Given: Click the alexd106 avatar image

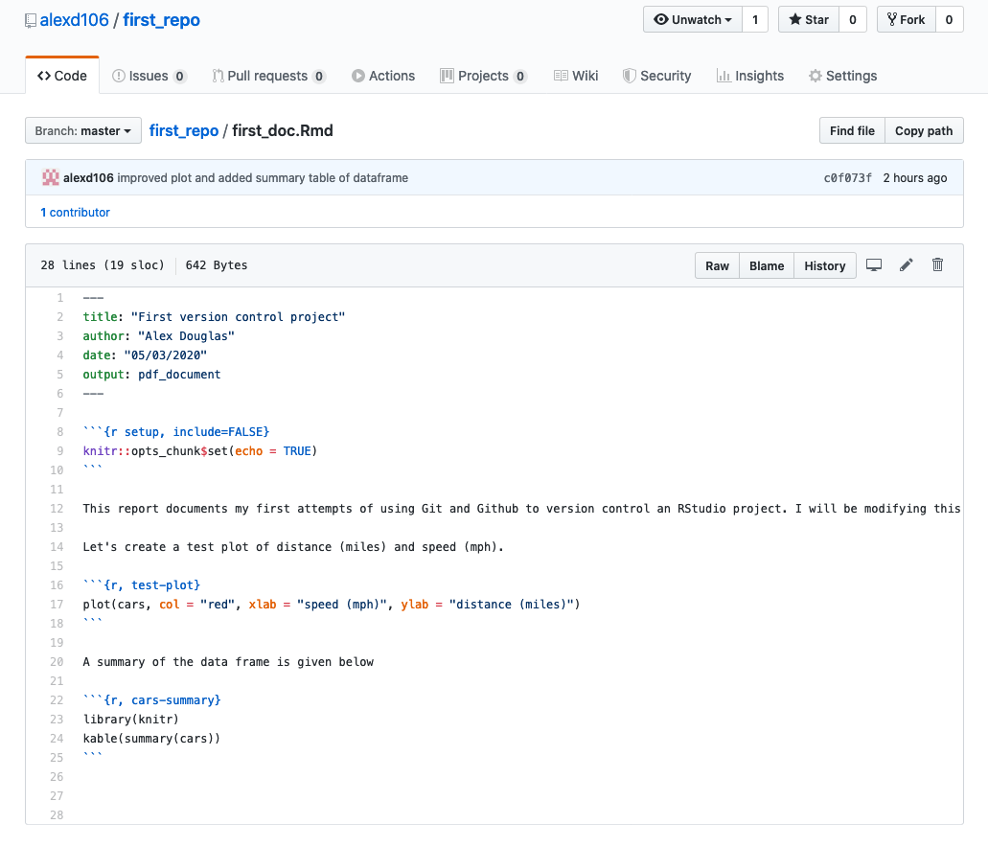Looking at the screenshot, I should tap(51, 177).
